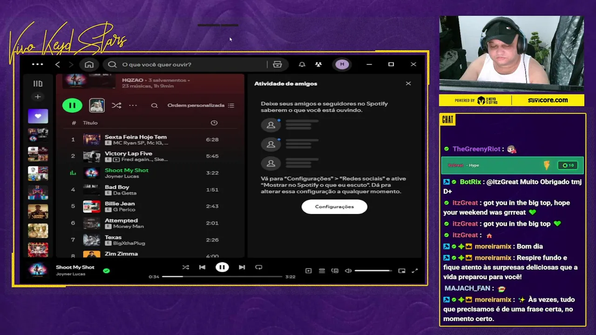Skip to next track
The height and width of the screenshot is (335, 596).
click(x=242, y=267)
